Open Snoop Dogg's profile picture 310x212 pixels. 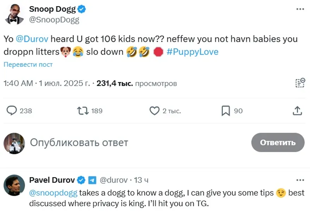(x=14, y=15)
